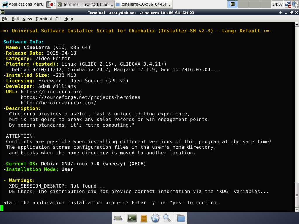Viewport: 299px width, 224px height.
Task: Click the URL https://sourceforge.net/projects/heroines
Action: (x=80, y=97)
